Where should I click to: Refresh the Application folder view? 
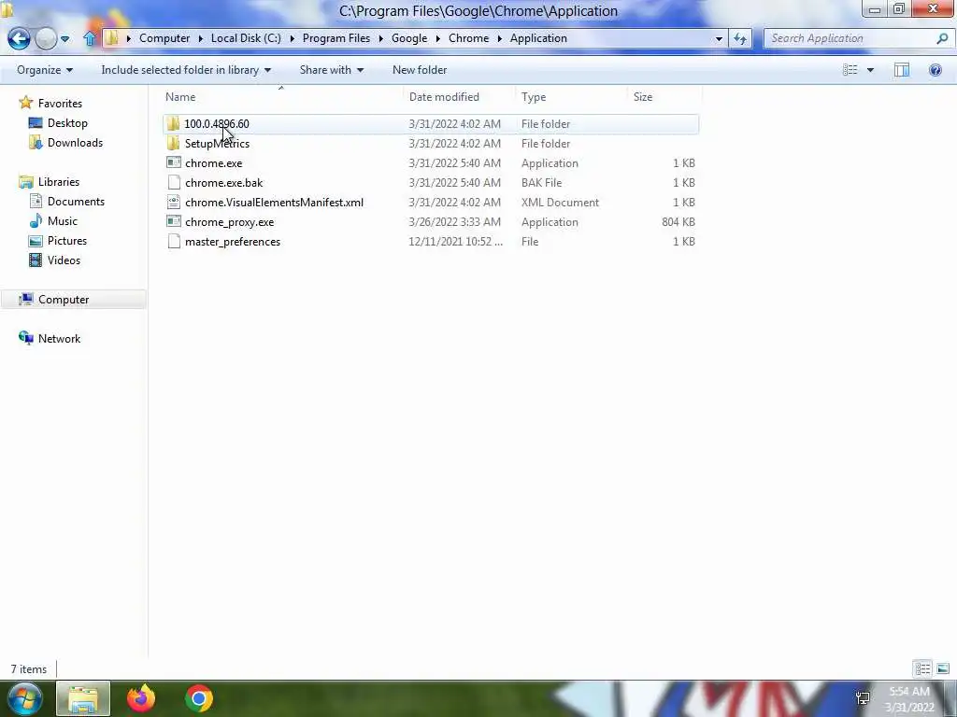(x=740, y=38)
